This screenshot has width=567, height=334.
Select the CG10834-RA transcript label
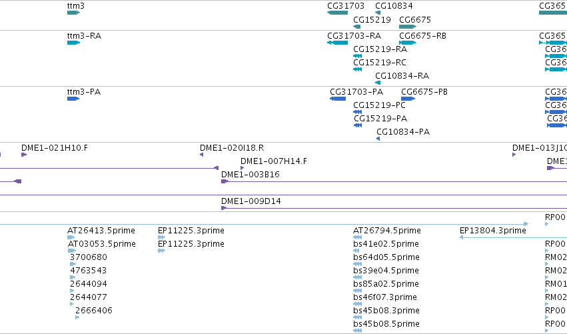(x=402, y=75)
